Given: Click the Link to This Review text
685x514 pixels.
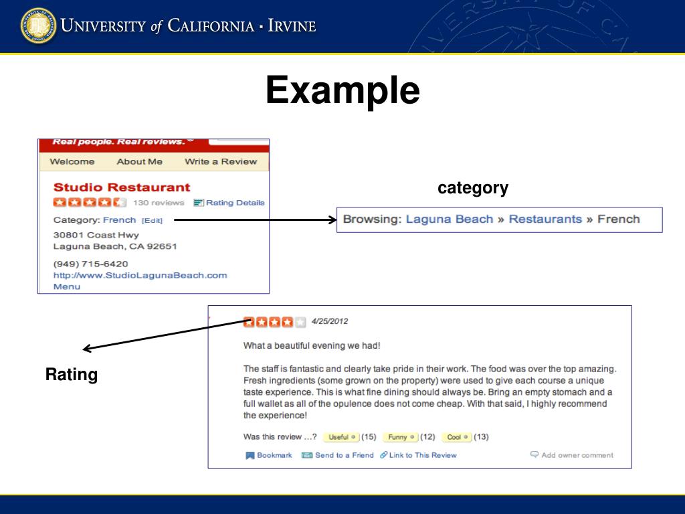Looking at the screenshot, I should click(423, 455).
